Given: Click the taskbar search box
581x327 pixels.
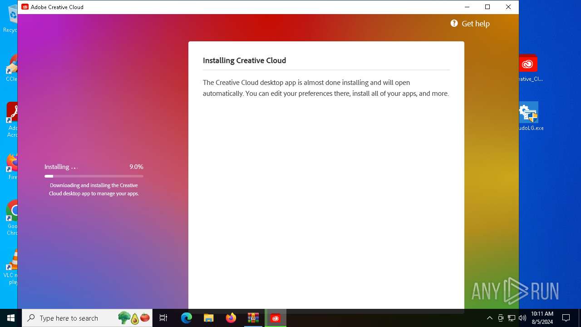Looking at the screenshot, I should point(88,318).
